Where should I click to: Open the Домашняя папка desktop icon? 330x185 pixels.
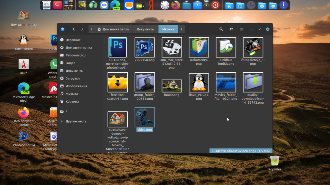click(x=24, y=19)
